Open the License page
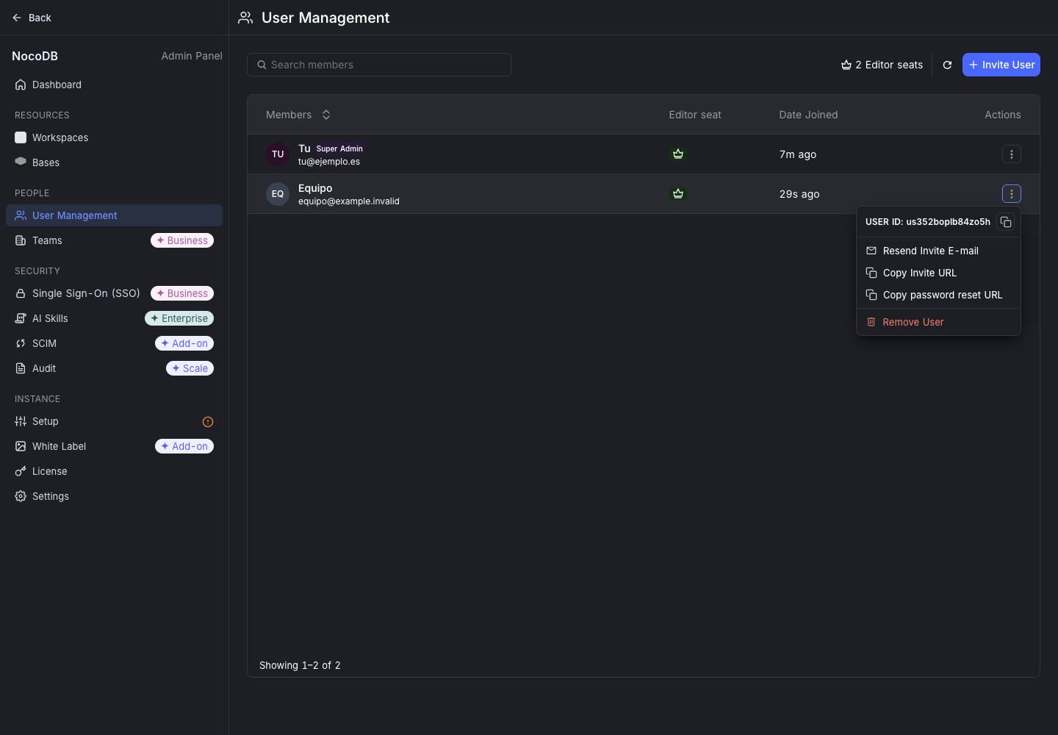Viewport: 1058px width, 735px height. coord(114,471)
